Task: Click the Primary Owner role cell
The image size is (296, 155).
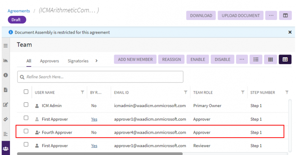Action: pyautogui.click(x=207, y=106)
